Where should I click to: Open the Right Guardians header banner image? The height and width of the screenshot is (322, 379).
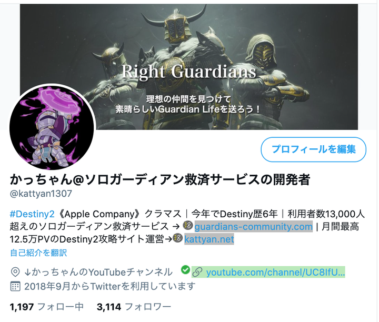[189, 67]
